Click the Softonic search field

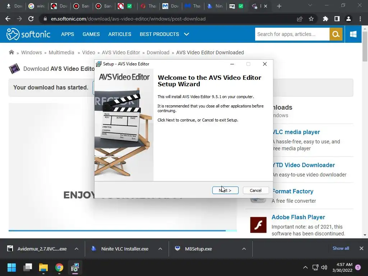click(292, 34)
